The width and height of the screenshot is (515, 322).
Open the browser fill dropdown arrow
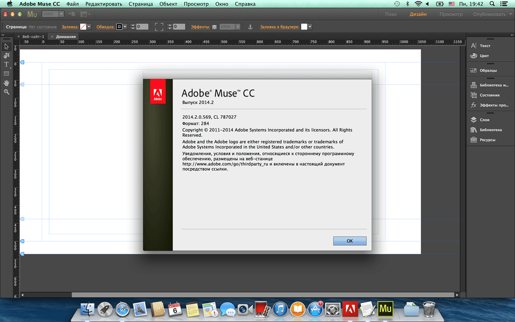[x=310, y=27]
